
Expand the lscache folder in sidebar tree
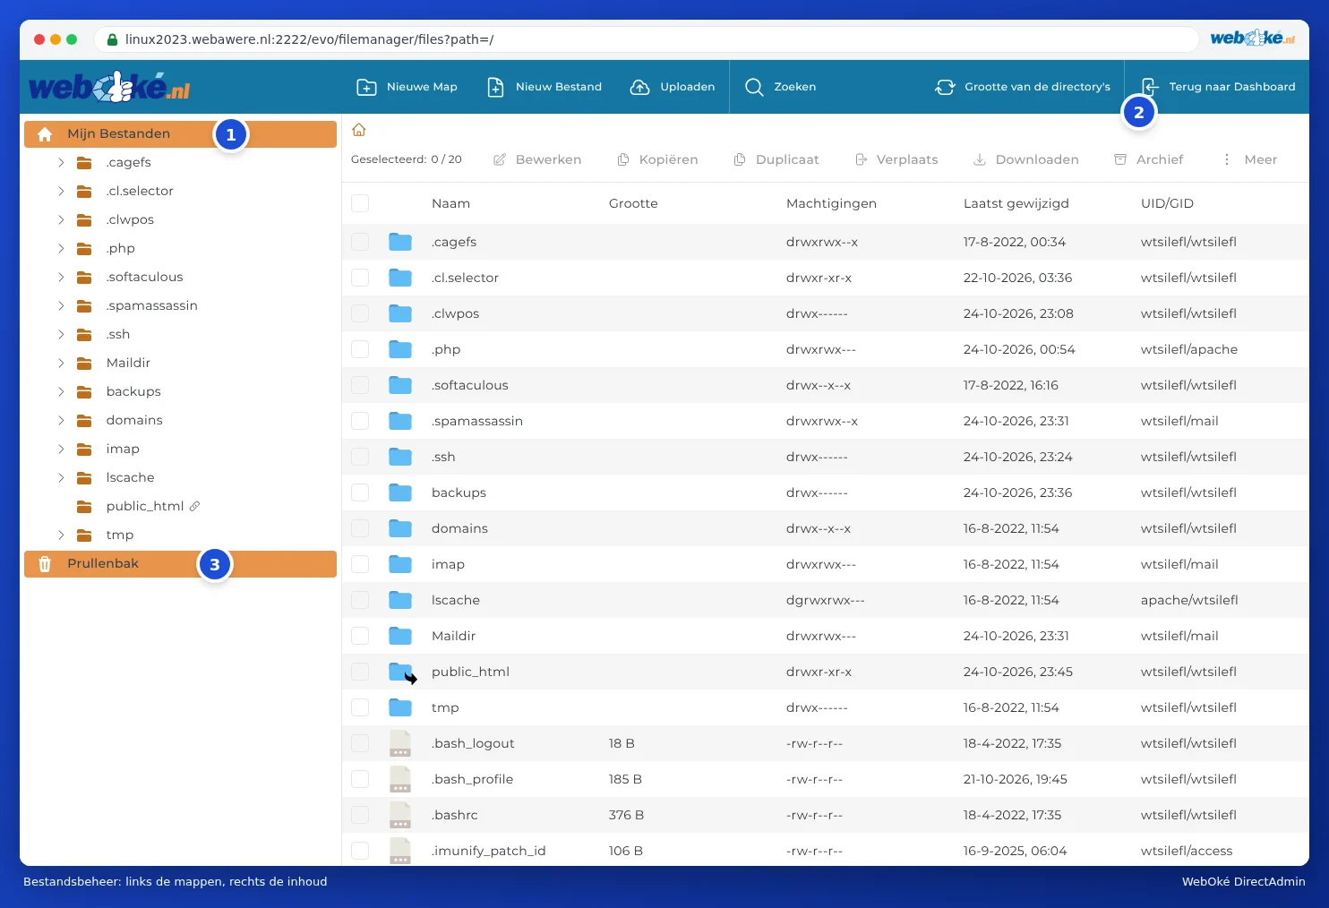click(61, 477)
